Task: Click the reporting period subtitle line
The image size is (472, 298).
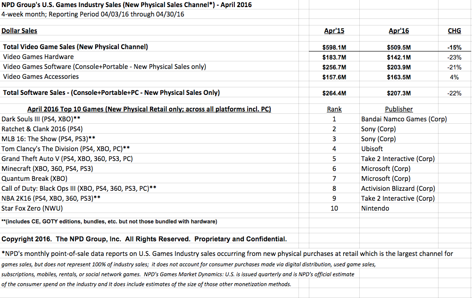Action: click(93, 14)
